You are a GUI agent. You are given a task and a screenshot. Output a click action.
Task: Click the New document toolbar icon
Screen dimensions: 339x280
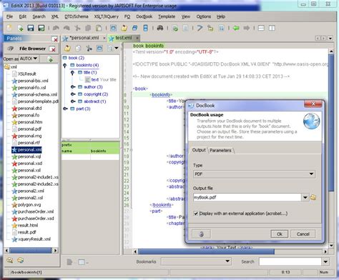pos(9,28)
